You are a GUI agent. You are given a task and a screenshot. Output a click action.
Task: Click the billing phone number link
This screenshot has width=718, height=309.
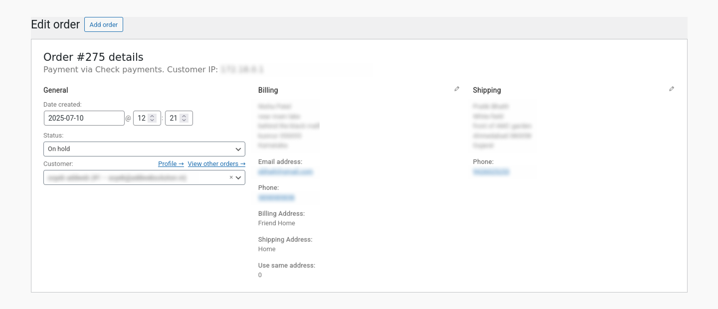tap(276, 198)
